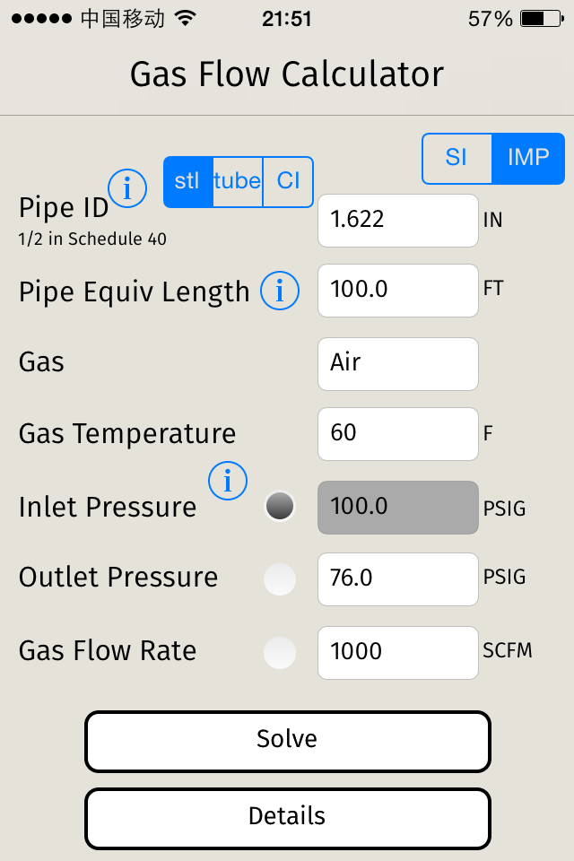Select the tube pipe type segment
This screenshot has width=574, height=861.
[238, 181]
